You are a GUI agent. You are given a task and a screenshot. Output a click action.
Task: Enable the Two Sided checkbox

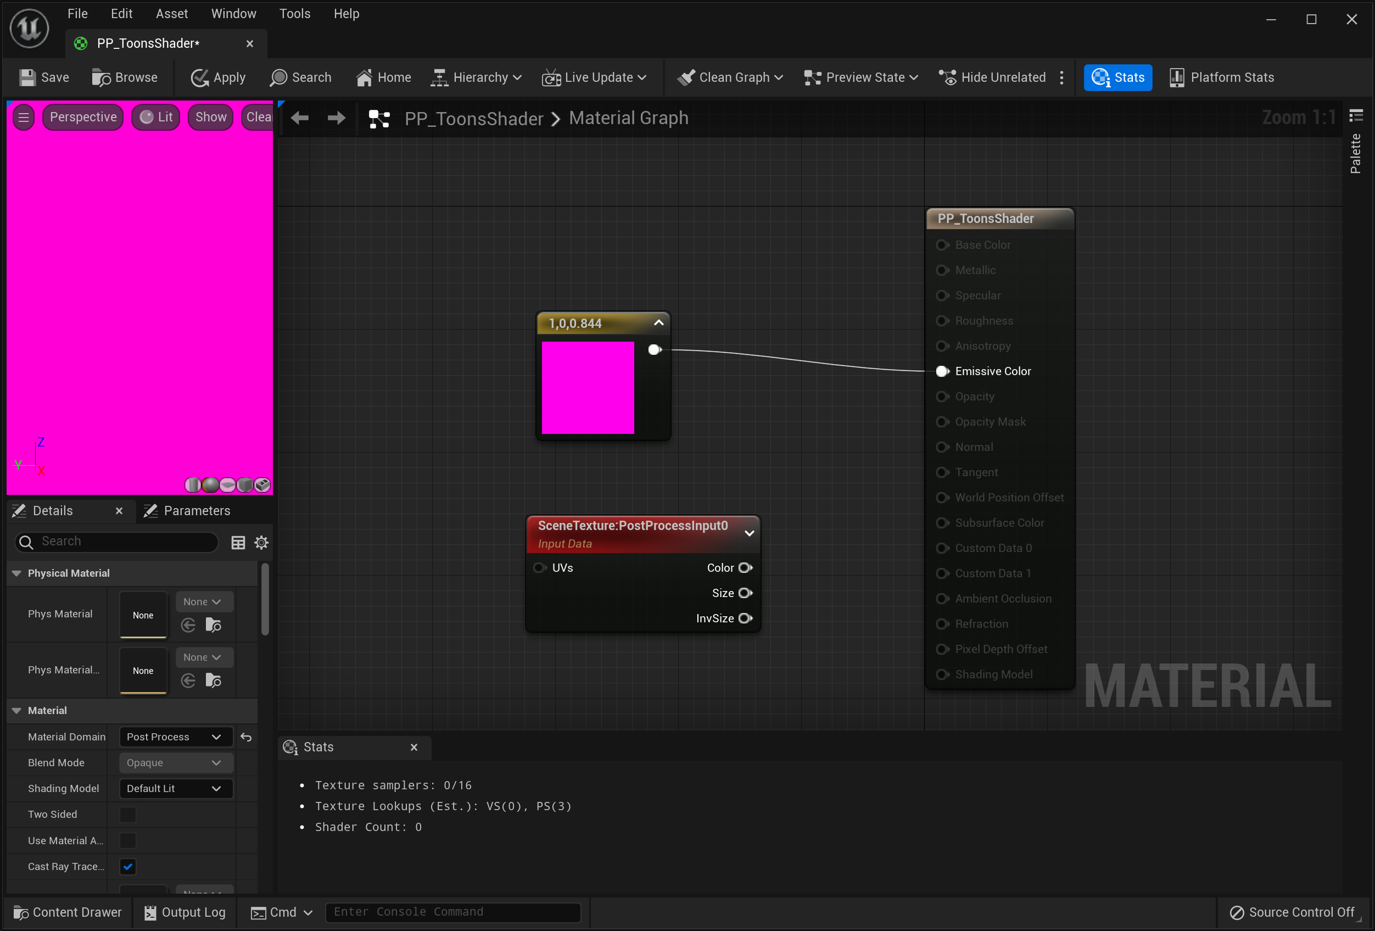(x=128, y=815)
